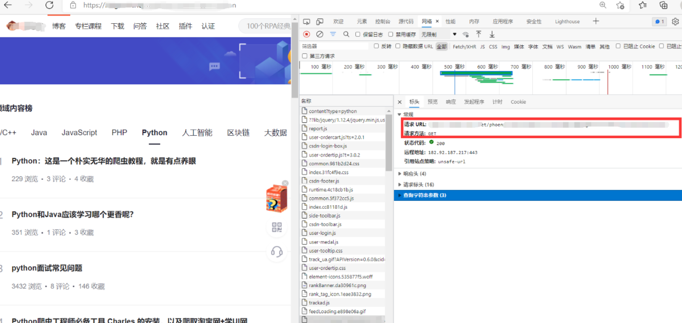Filter requests by Img type
The height and width of the screenshot is (323, 682).
click(x=506, y=47)
